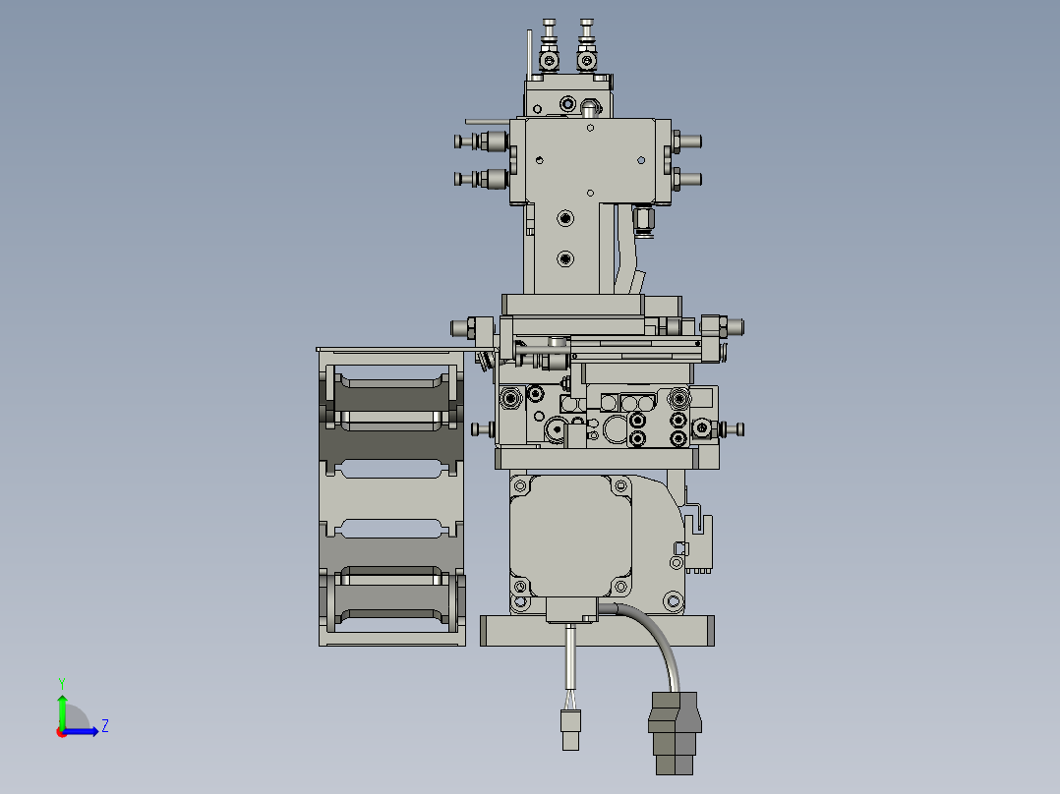Select the wide base plate under the motor
Screen dimensions: 1060x794
pos(597,631)
